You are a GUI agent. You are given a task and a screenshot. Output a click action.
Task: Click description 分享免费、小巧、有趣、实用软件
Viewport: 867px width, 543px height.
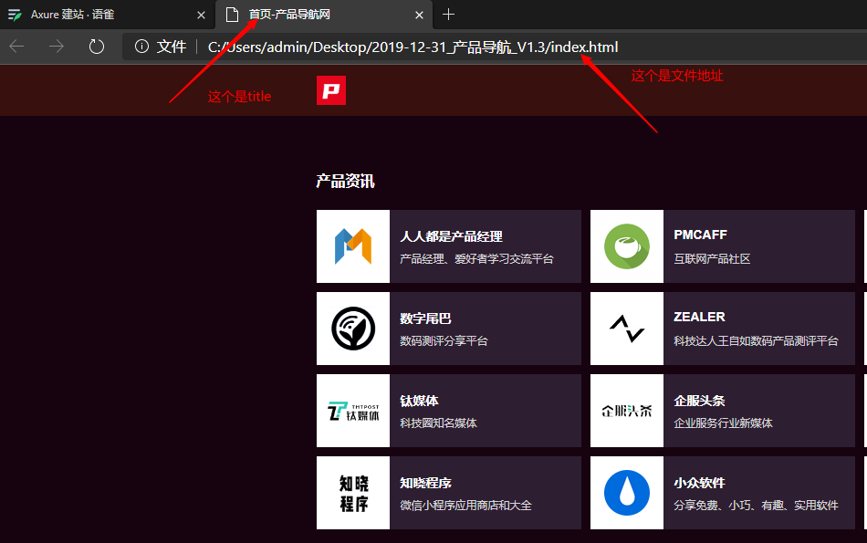click(756, 506)
